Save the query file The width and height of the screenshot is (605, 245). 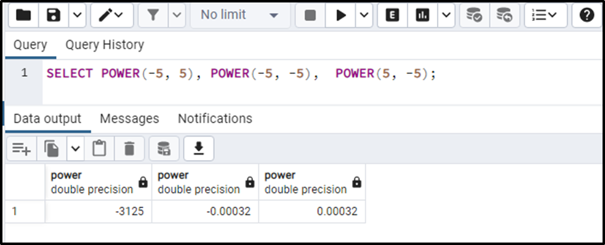(x=54, y=15)
